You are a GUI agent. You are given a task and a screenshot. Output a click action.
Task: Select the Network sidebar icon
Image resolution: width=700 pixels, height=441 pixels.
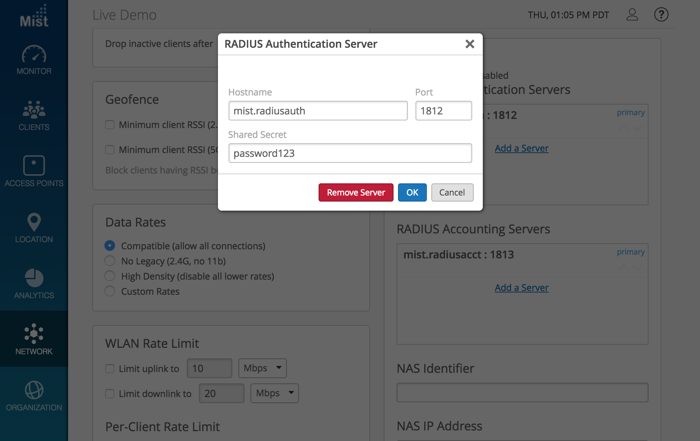[34, 334]
